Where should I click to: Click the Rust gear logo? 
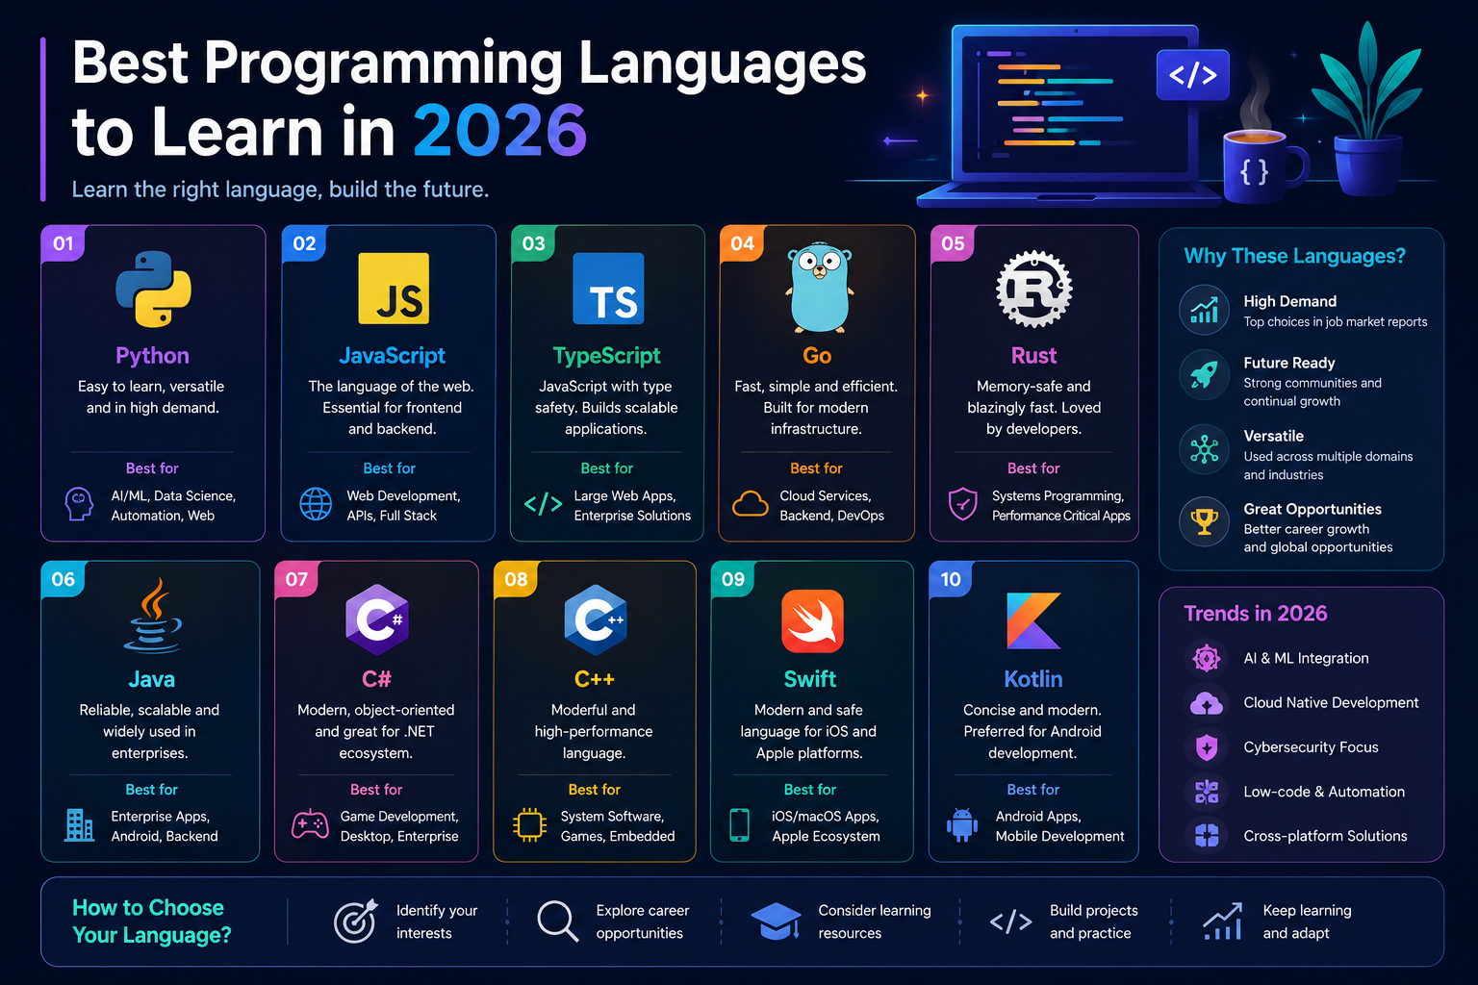[1034, 289]
